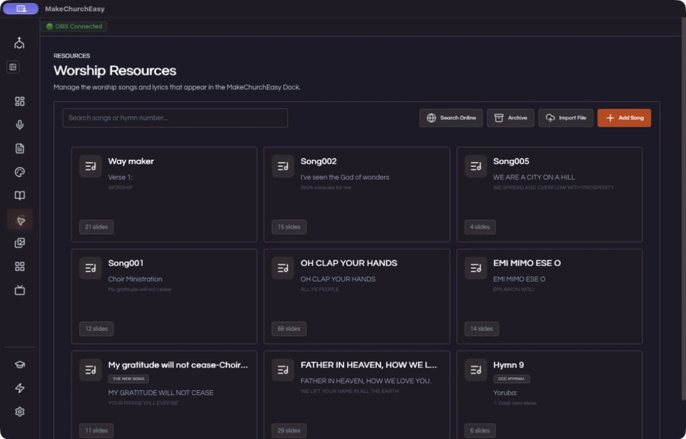Open FATHER IN HEAVEN, HOW WE L... title

[368, 365]
